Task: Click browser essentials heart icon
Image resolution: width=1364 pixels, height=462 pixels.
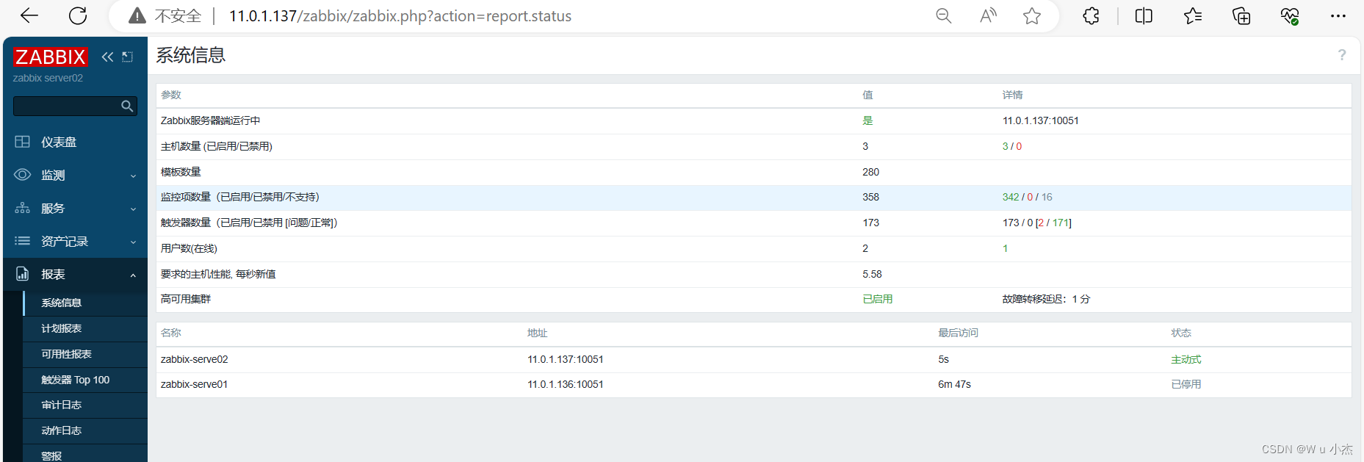Action: pyautogui.click(x=1290, y=16)
